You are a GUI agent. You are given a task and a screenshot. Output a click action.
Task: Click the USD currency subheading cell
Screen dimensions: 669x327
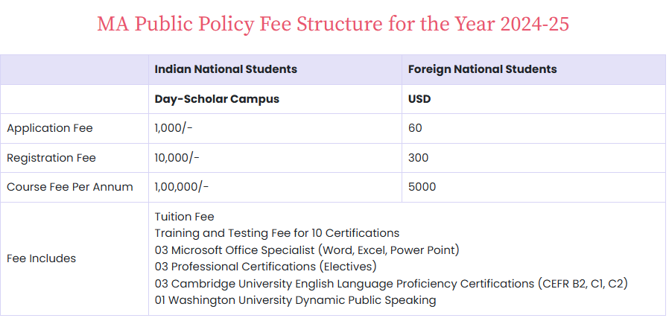click(419, 99)
